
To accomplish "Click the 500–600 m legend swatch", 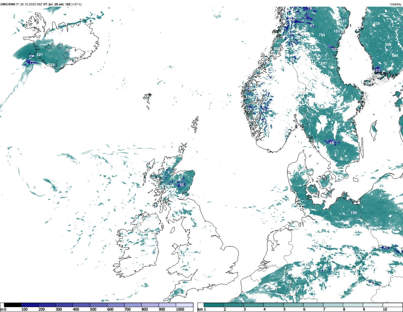I will point(99,305).
